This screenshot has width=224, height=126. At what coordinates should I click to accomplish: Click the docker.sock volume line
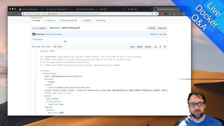[68, 87]
